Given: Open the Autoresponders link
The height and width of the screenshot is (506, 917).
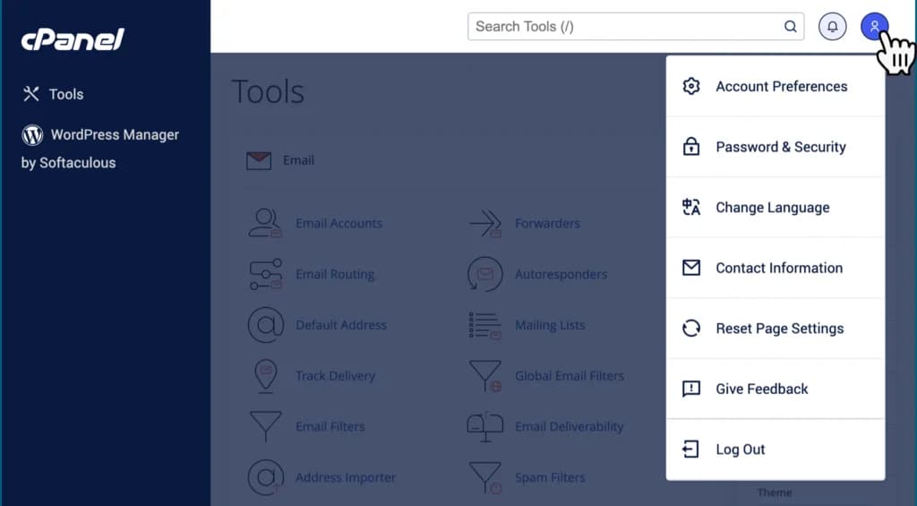Looking at the screenshot, I should (561, 274).
